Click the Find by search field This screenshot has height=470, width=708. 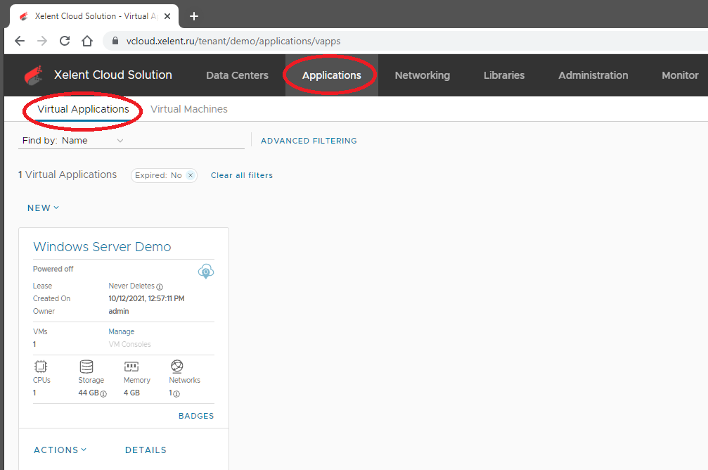185,141
